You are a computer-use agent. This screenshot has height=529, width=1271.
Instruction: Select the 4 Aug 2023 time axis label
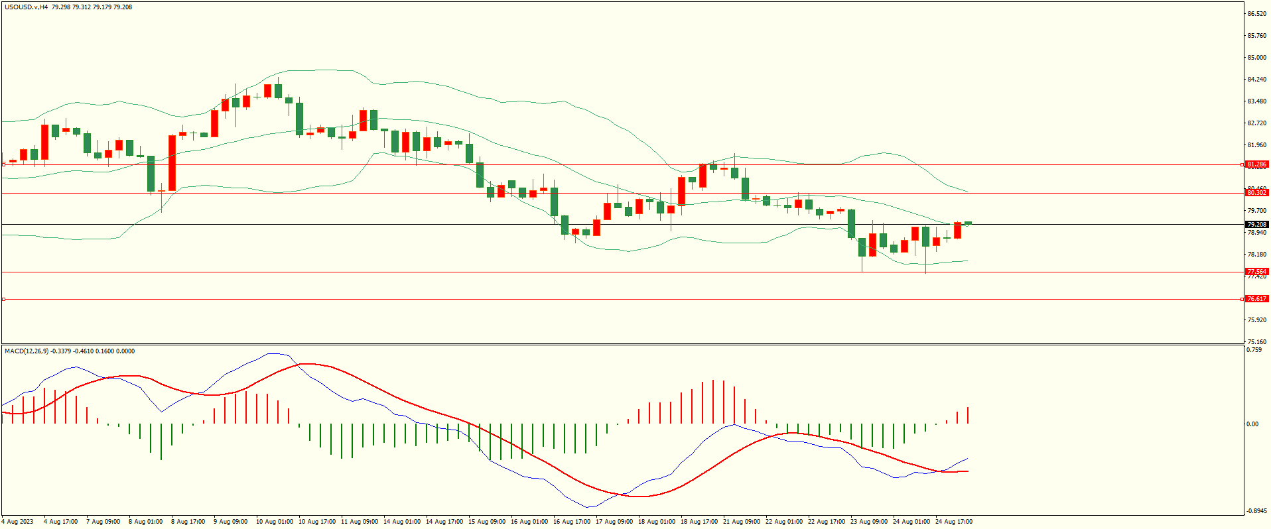point(18,522)
